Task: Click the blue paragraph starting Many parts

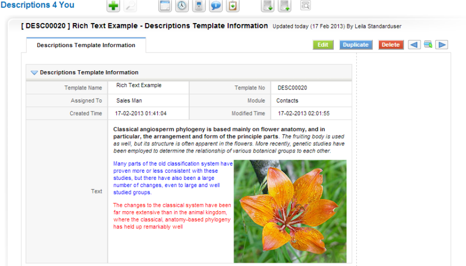Action: click(173, 178)
